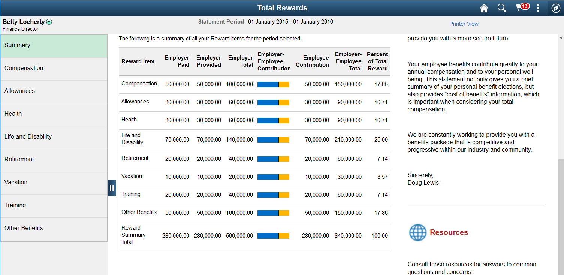Screen dimensions: 564x275
Task: Select Life and Disability in sidebar
Action: 28,137
